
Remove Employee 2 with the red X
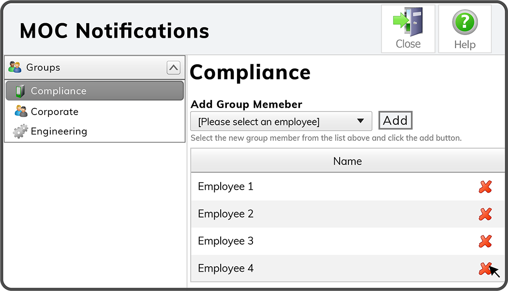coord(485,214)
